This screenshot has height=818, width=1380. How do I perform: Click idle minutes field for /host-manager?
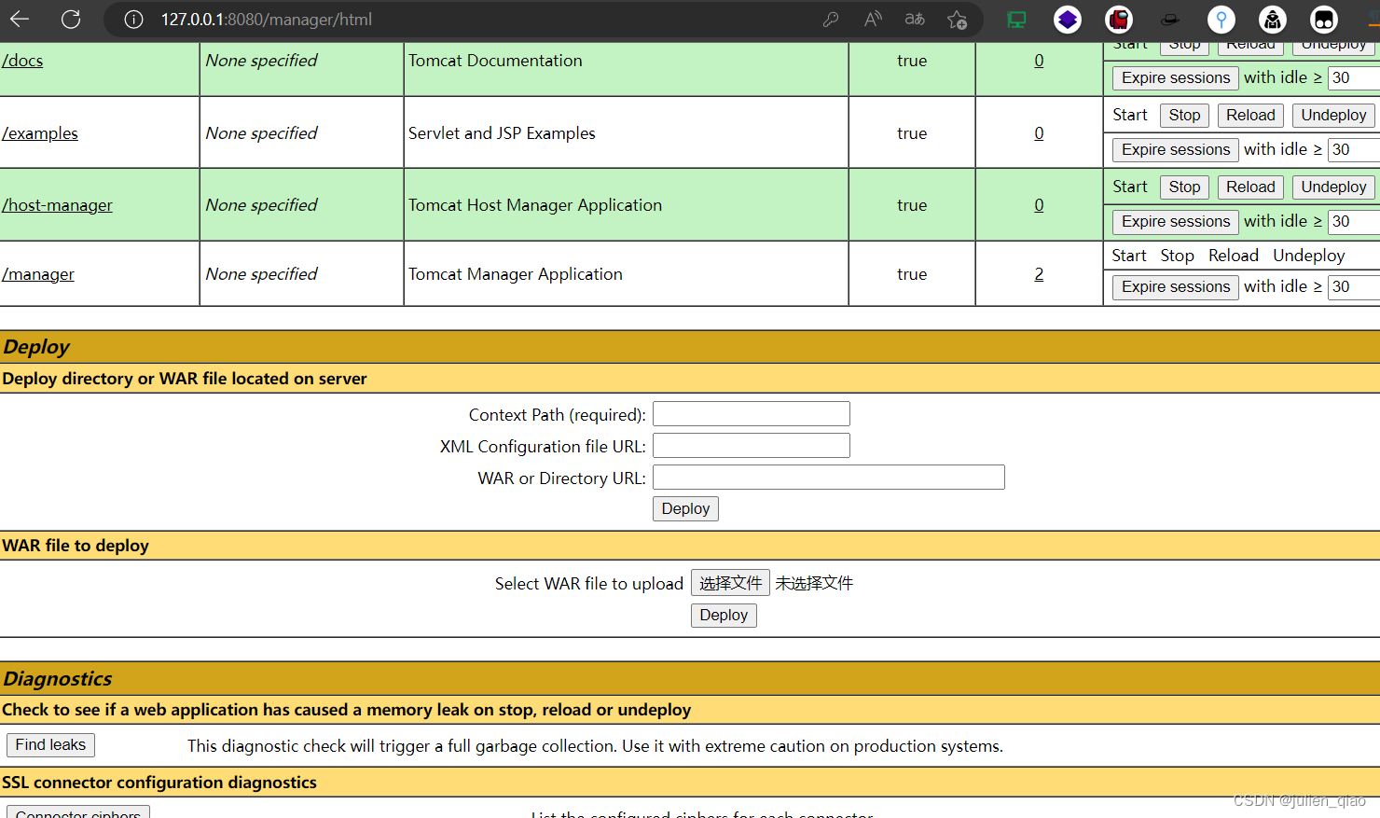1354,221
